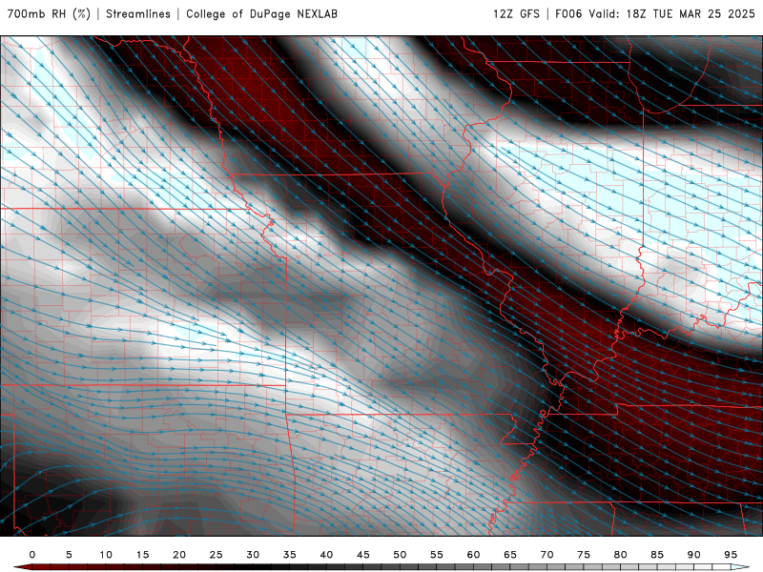Click the "25" legend value
The width and height of the screenshot is (763, 572).
pyautogui.click(x=217, y=555)
